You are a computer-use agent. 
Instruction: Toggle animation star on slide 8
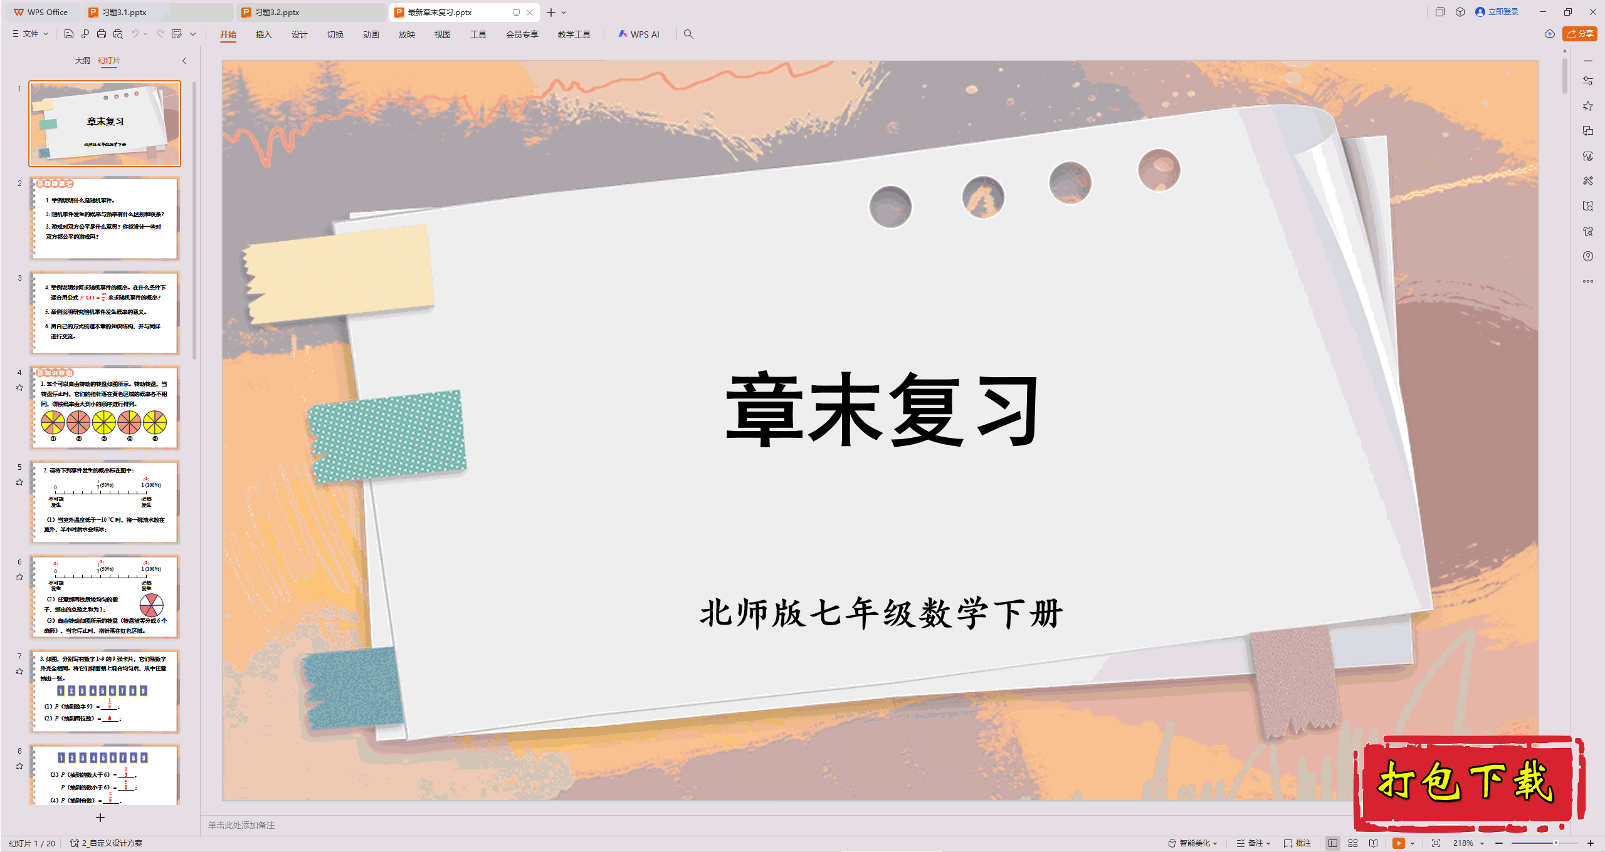(19, 766)
